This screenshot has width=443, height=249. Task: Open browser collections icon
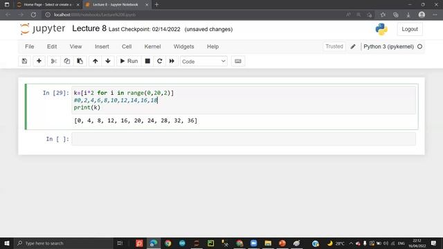click(395, 15)
